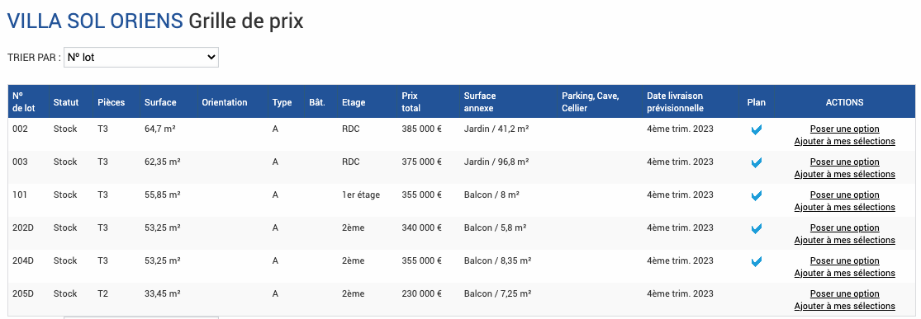Open plan checkmark icon for lot 204D

click(x=757, y=261)
